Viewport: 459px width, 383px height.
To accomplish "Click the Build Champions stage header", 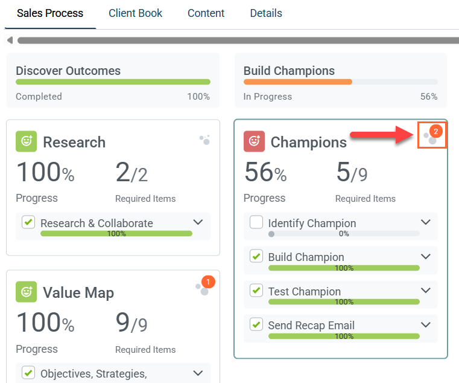I will [x=289, y=71].
